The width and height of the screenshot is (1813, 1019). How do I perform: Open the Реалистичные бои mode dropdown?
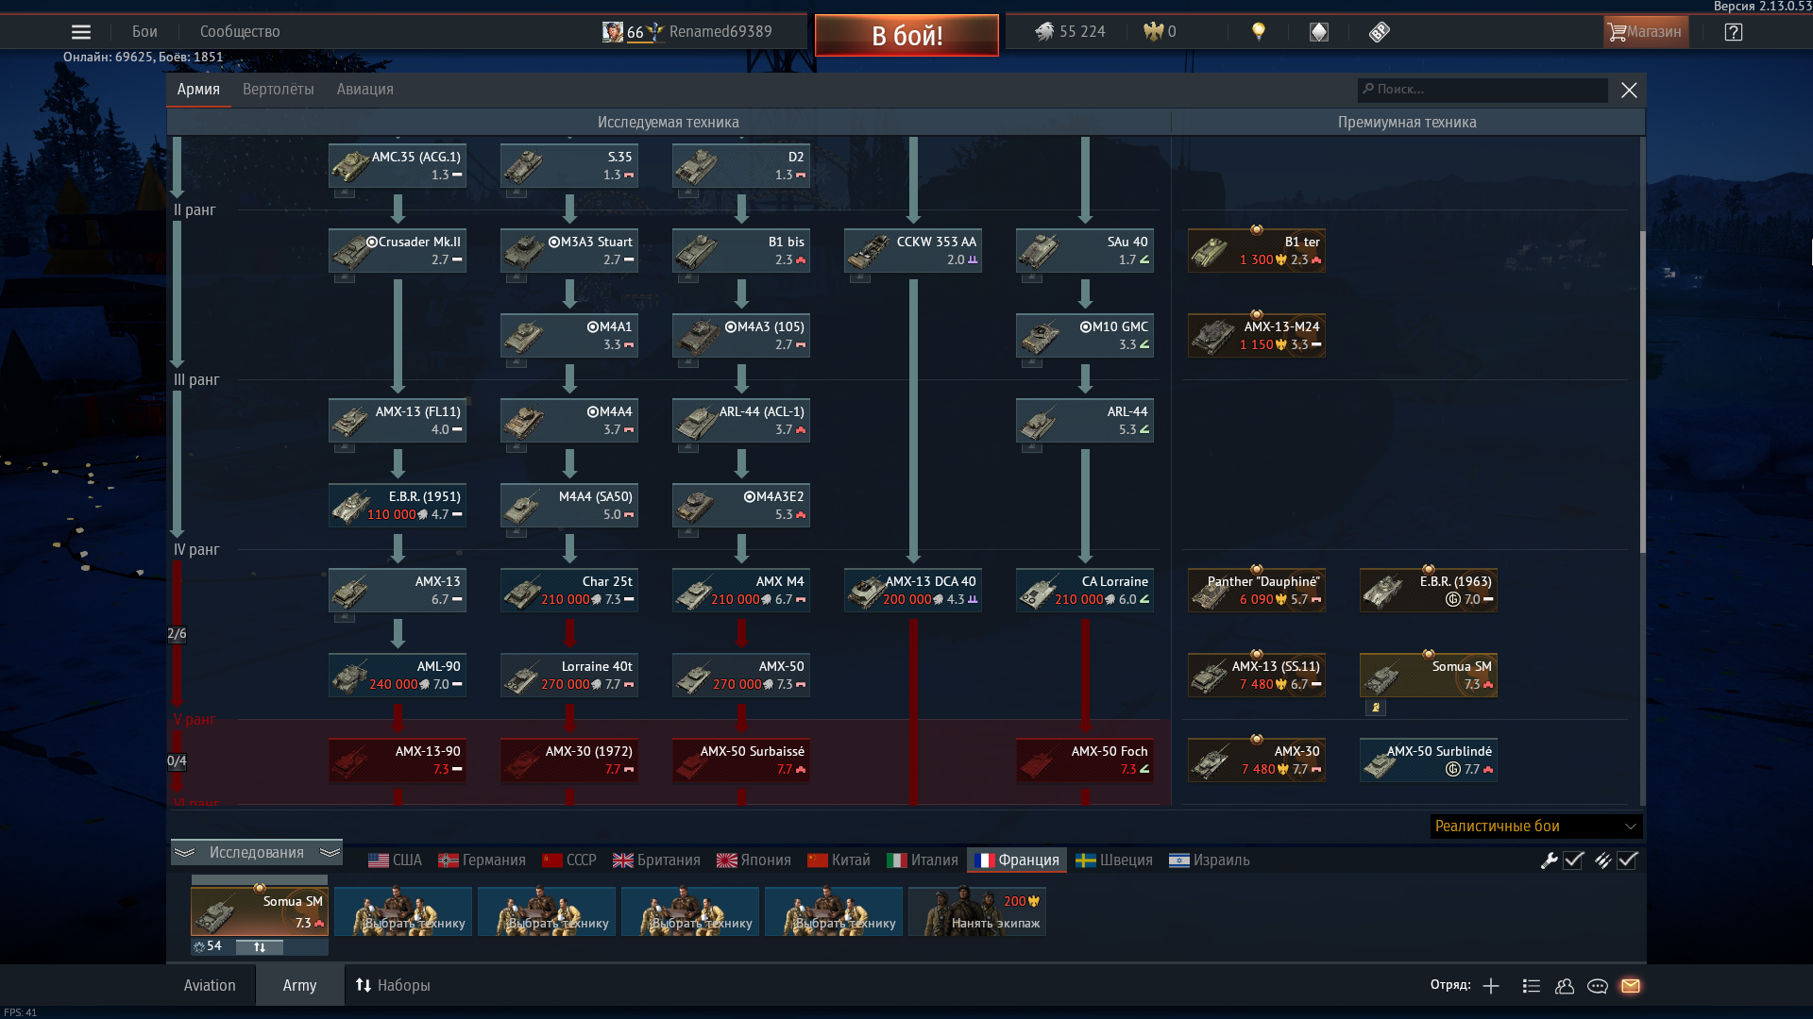tap(1536, 827)
